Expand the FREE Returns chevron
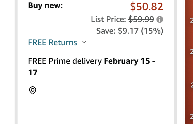Image resolution: width=193 pixels, height=124 pixels. click(x=84, y=42)
